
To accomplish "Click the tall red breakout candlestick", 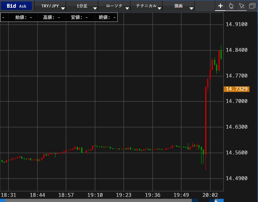I will coord(206,128).
